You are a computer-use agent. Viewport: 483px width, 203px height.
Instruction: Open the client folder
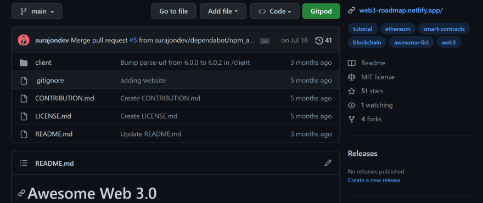pos(43,63)
